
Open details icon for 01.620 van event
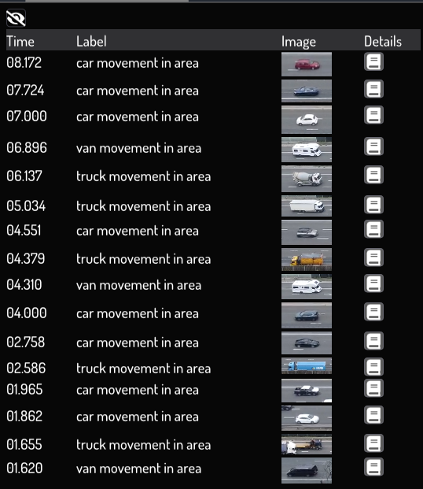click(373, 467)
